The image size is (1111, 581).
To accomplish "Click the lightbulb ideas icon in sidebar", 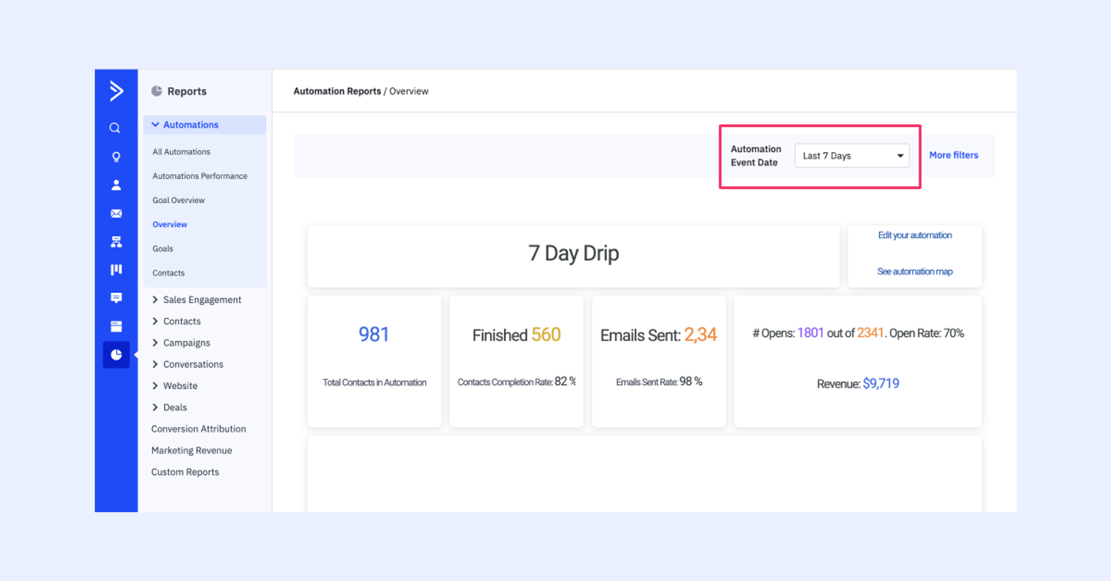I will [x=116, y=157].
